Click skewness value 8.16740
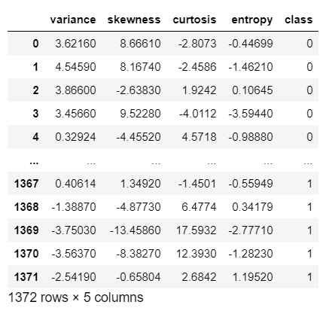The image size is (326, 314). coord(140,67)
